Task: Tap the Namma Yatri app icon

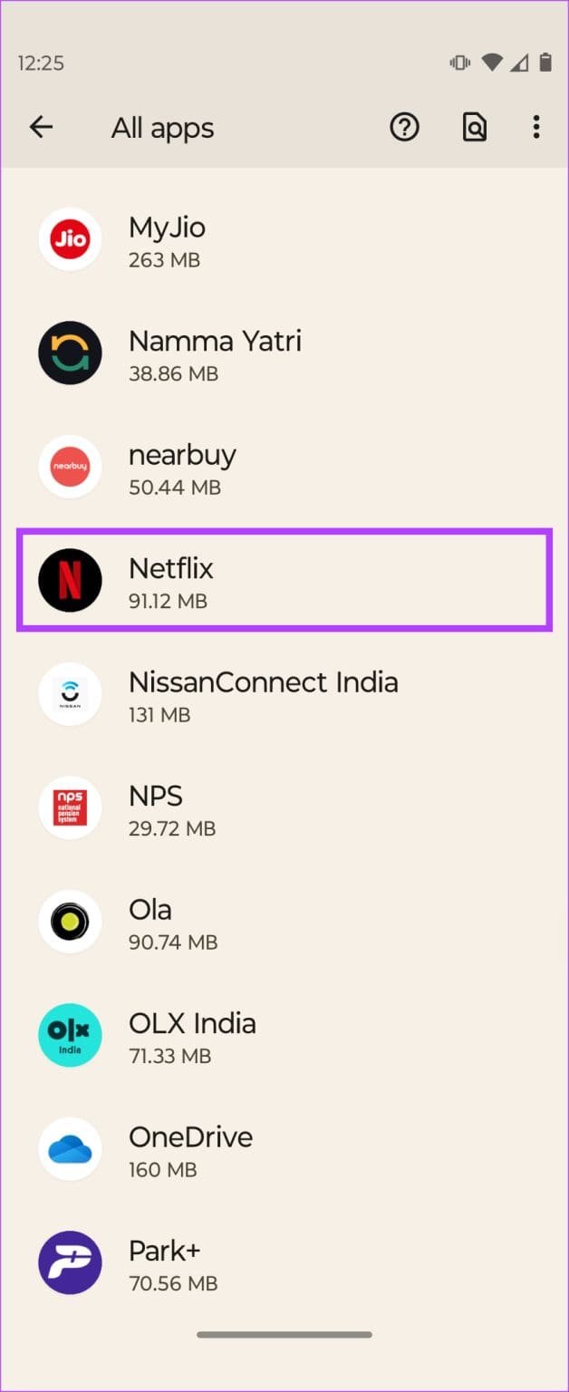Action: (x=70, y=353)
